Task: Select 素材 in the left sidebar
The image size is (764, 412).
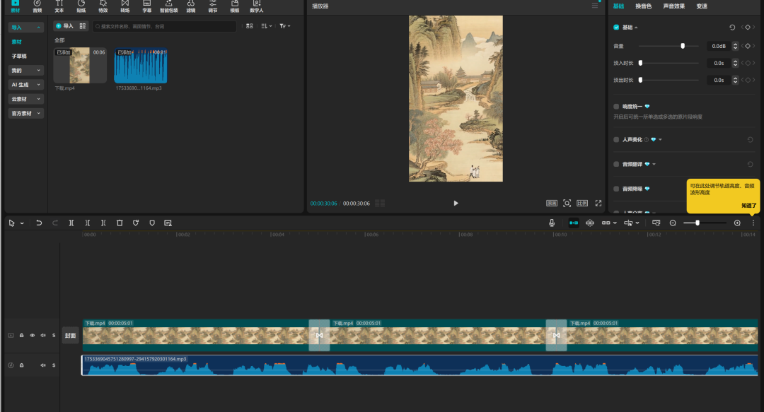Action: (16, 42)
